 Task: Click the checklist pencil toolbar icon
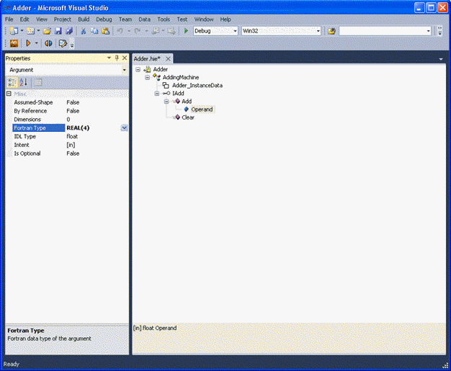[63, 43]
